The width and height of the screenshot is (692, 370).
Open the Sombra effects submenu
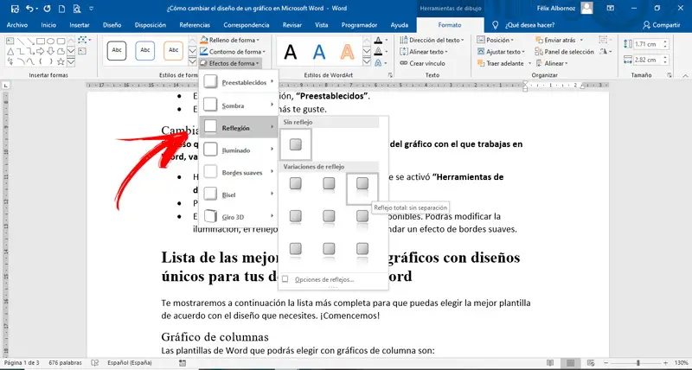[239, 105]
